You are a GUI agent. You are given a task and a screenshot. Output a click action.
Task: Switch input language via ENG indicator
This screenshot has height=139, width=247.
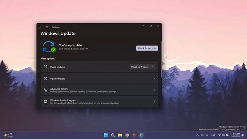click(x=213, y=135)
